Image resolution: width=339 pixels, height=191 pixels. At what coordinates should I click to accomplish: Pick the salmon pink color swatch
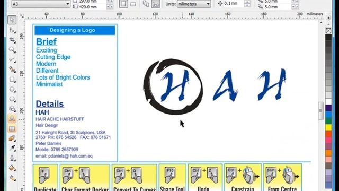[328, 160]
